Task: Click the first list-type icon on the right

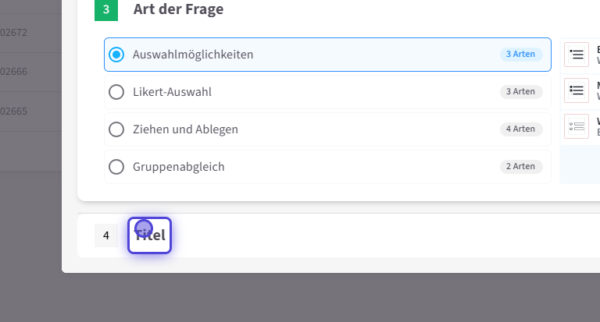Action: (x=577, y=55)
